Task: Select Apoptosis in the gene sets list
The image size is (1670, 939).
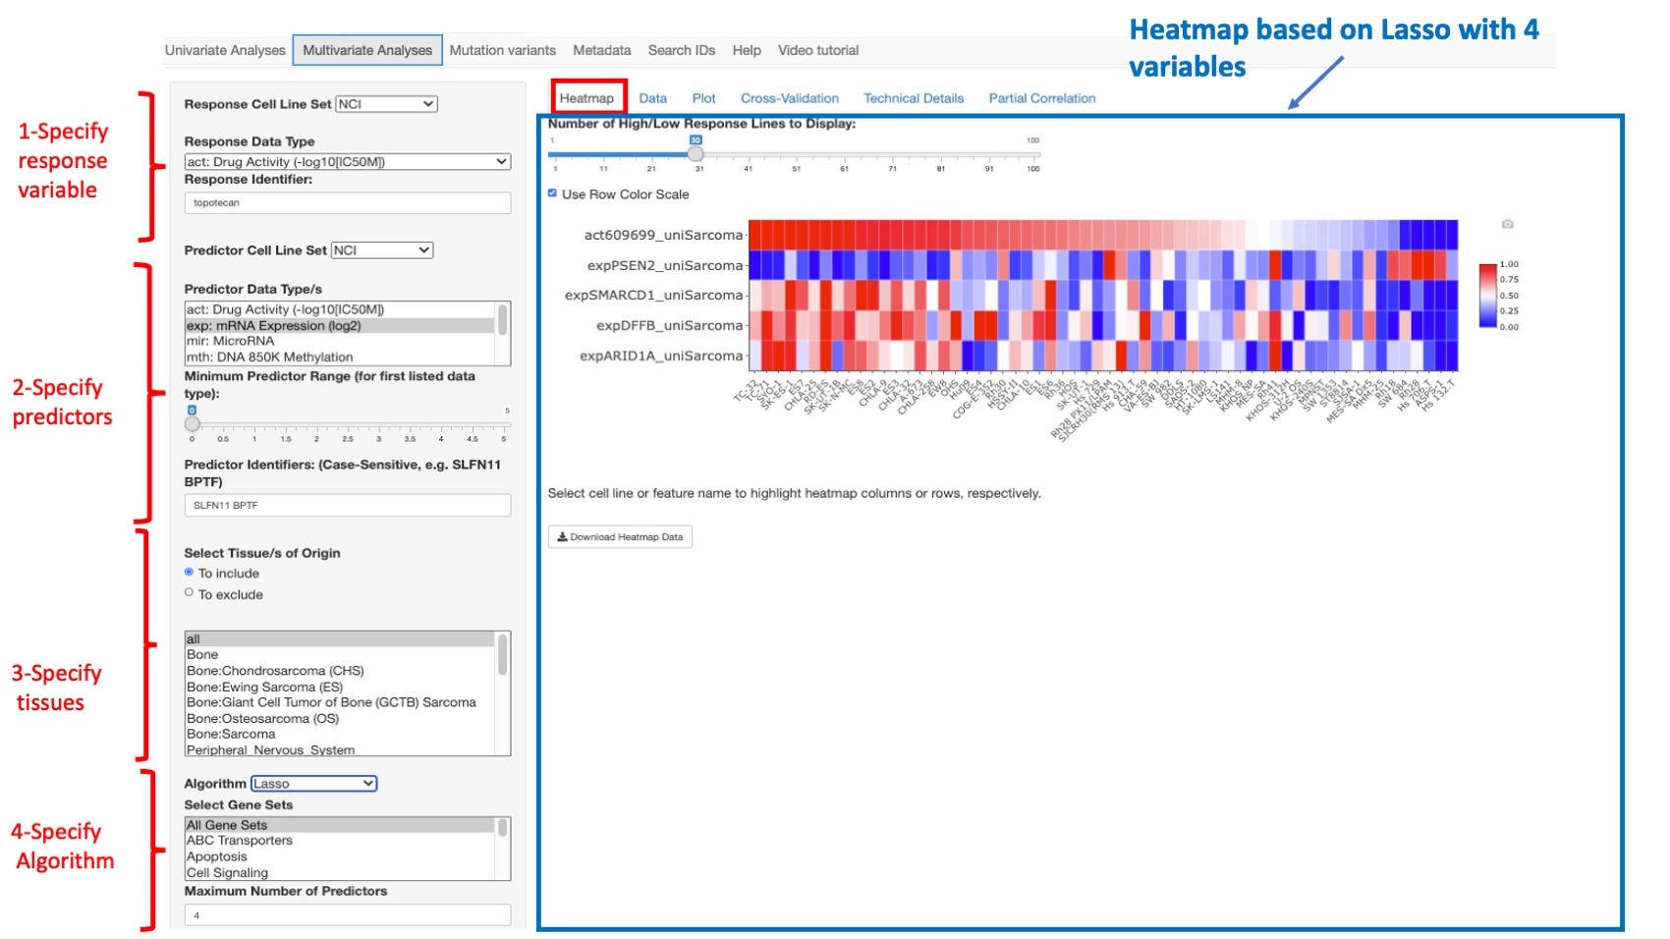Action: 215,856
